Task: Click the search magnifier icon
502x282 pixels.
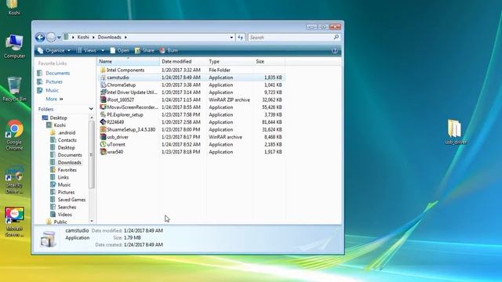Action: [336, 38]
